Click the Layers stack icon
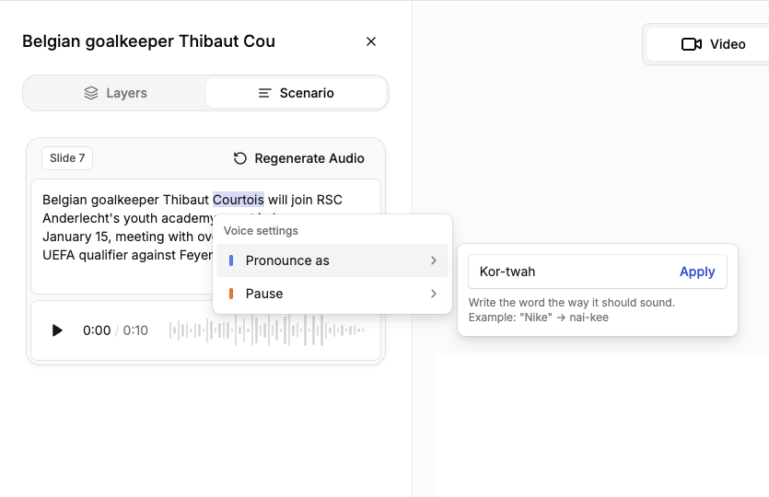 click(x=91, y=93)
